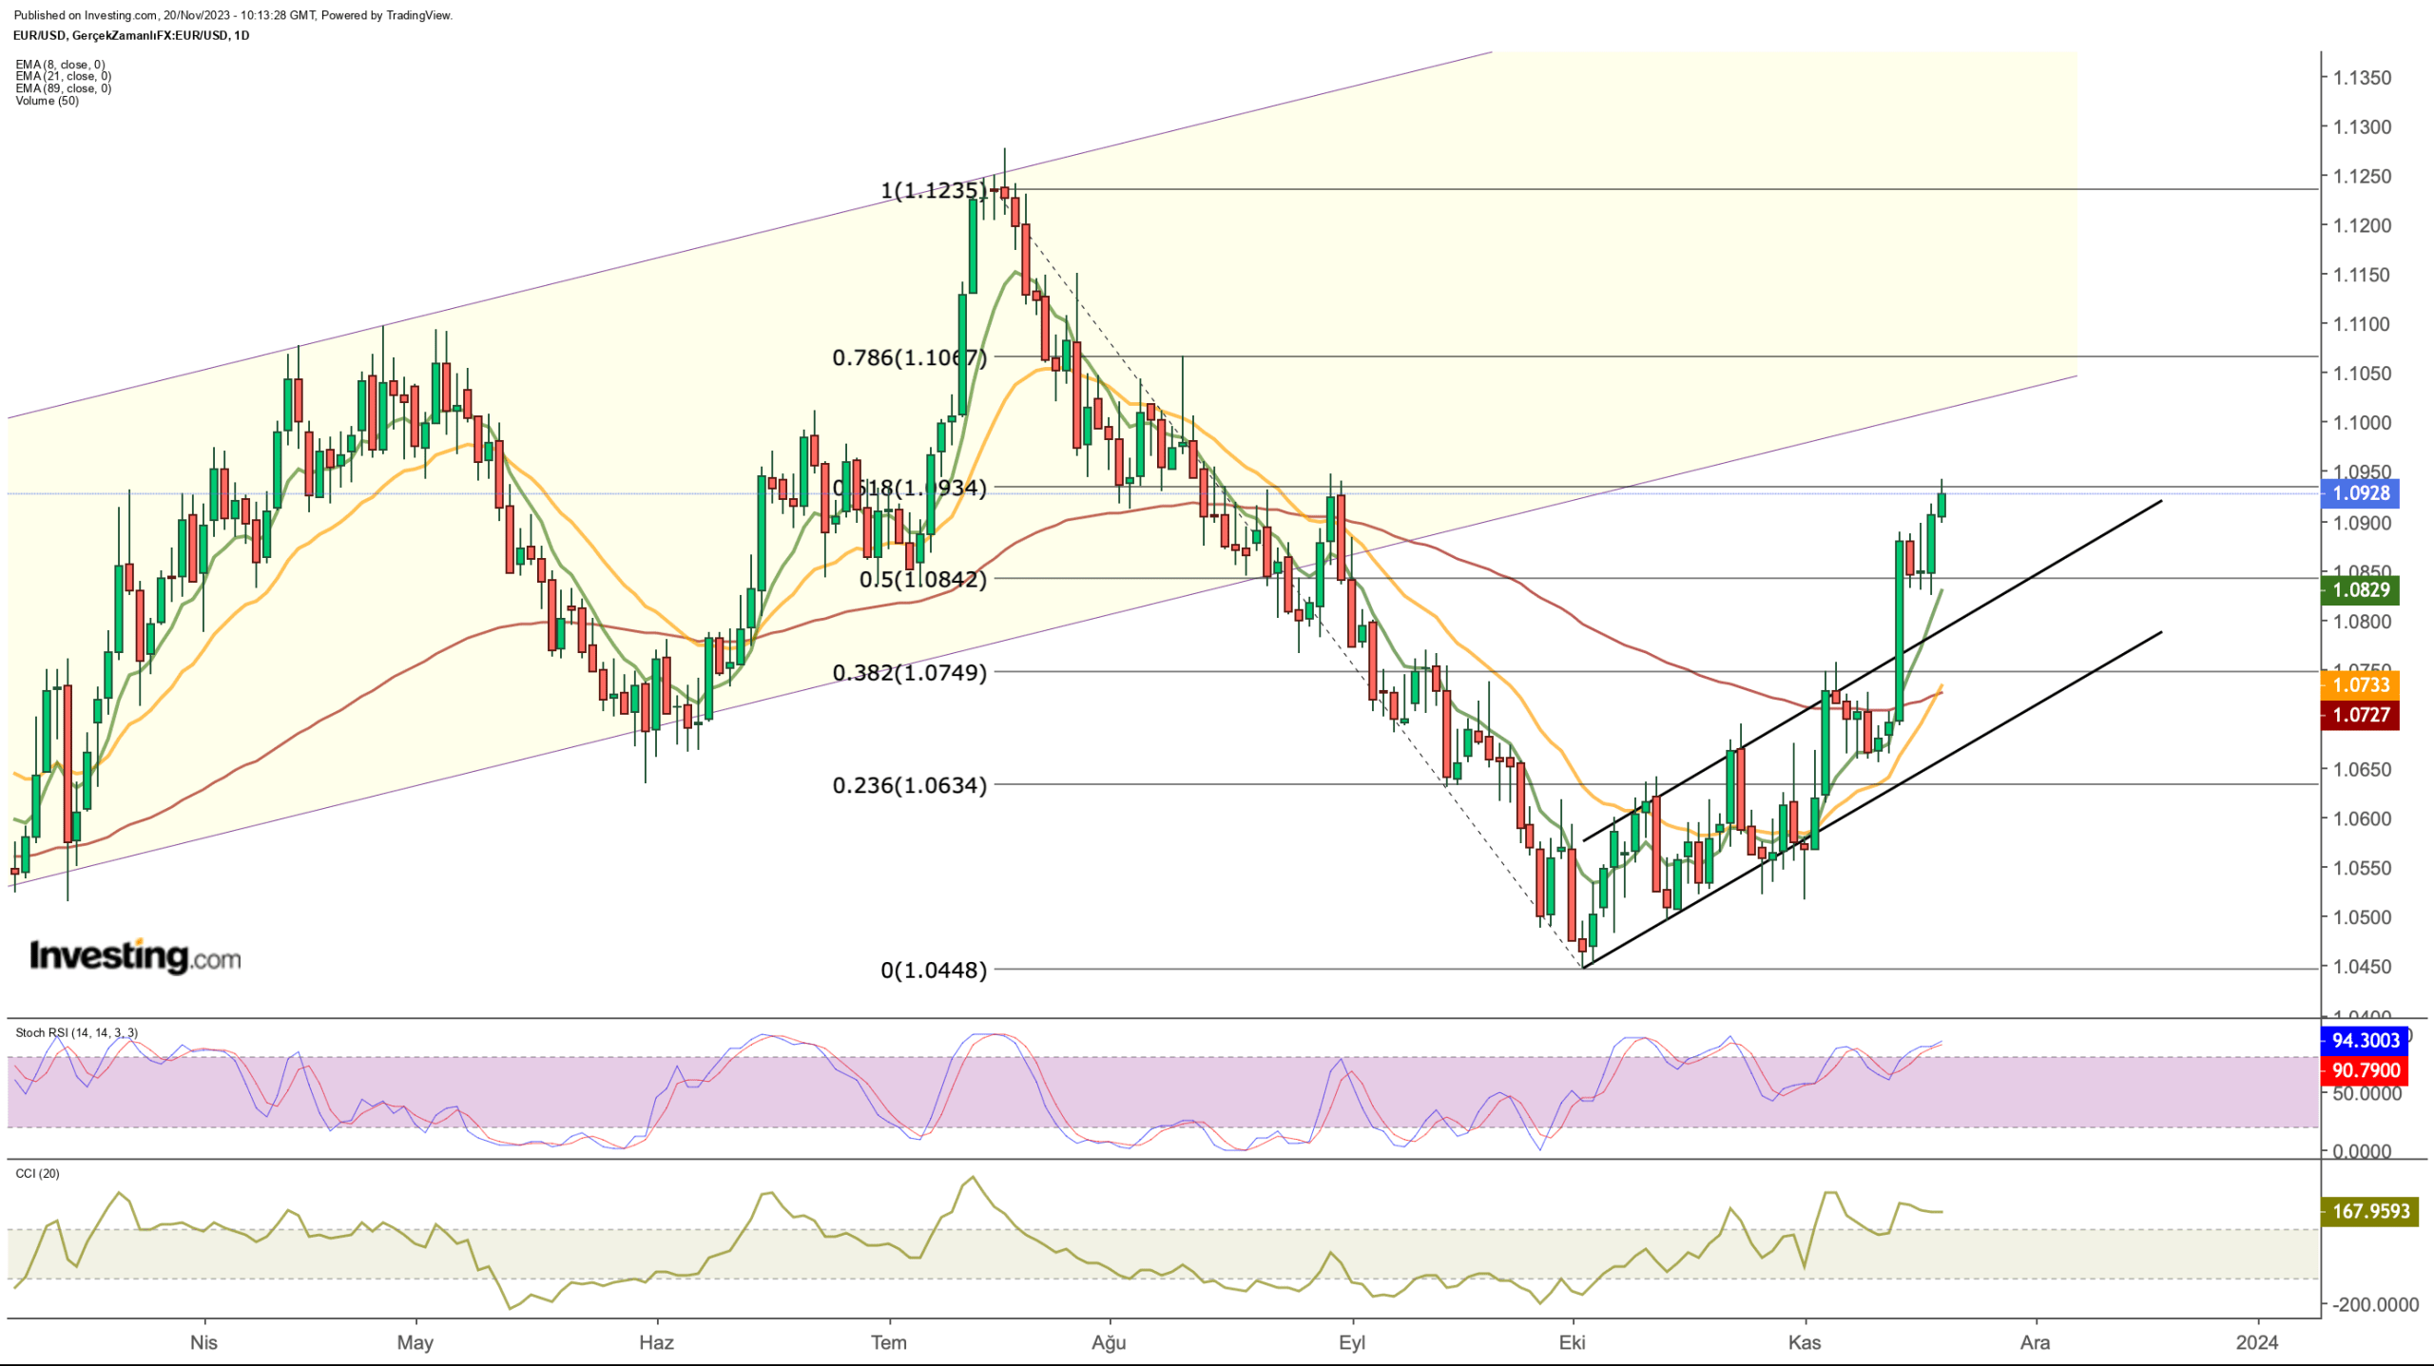Click the 0.236(1.0634) Fibonacci label
This screenshot has height=1366, width=2434.
point(910,785)
